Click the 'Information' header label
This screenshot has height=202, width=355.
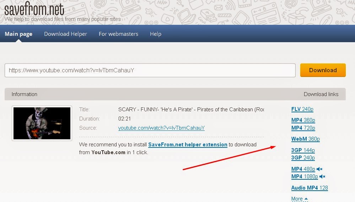coord(25,94)
